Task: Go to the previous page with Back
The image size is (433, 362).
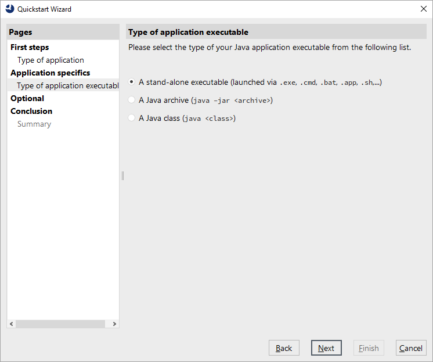Action: (284, 348)
